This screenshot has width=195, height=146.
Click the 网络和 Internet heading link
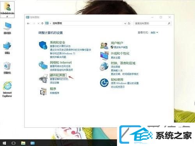(x=61, y=62)
